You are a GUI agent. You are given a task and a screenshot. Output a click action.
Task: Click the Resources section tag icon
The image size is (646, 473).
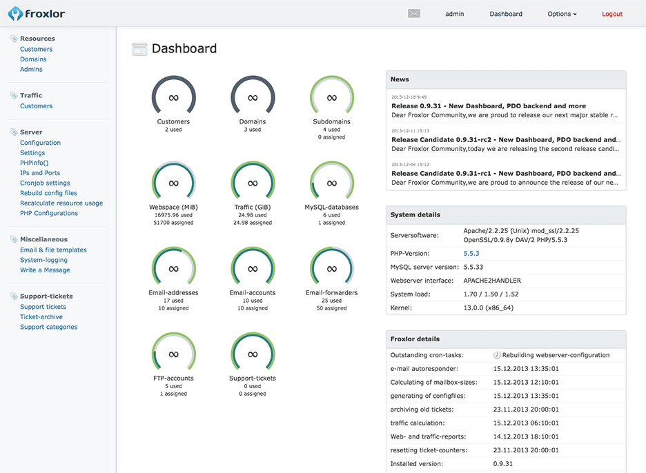(14, 39)
